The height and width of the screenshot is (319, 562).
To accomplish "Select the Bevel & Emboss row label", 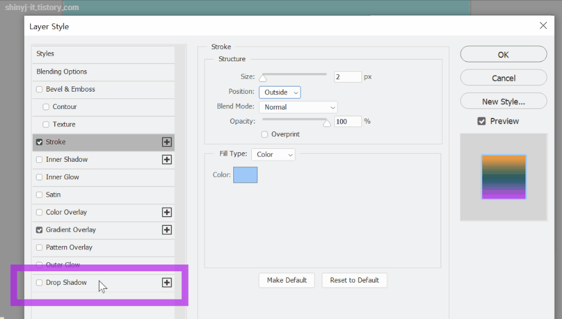I will click(70, 89).
